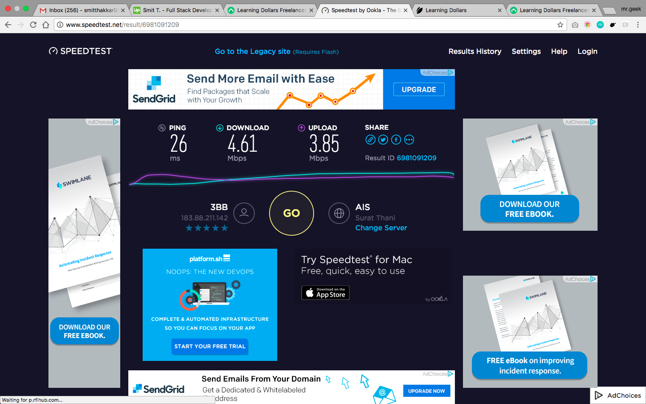Close the Gmail Inbox tab
646x404 pixels.
pyautogui.click(x=123, y=10)
